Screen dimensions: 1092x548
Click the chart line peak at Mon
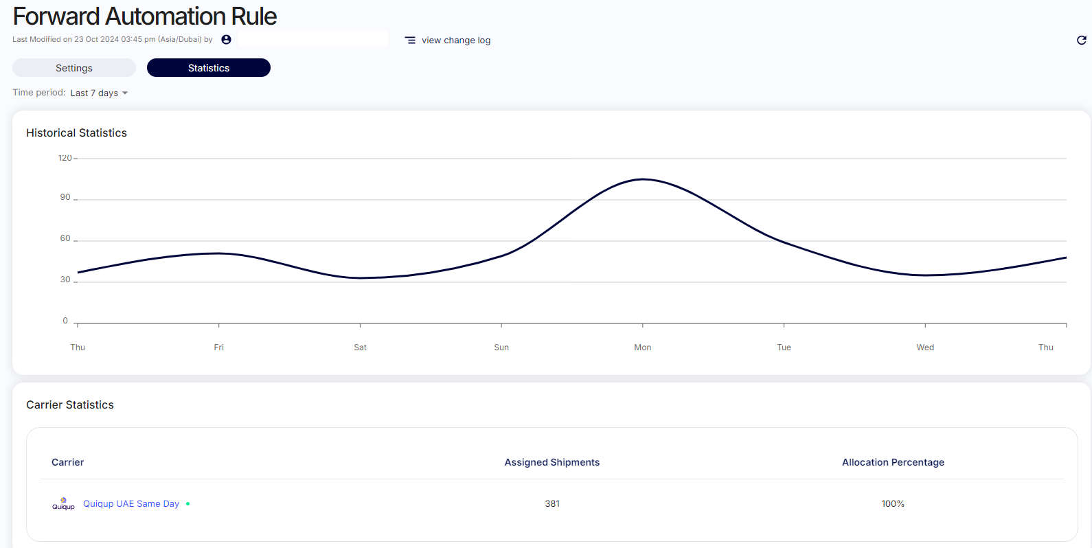643,179
